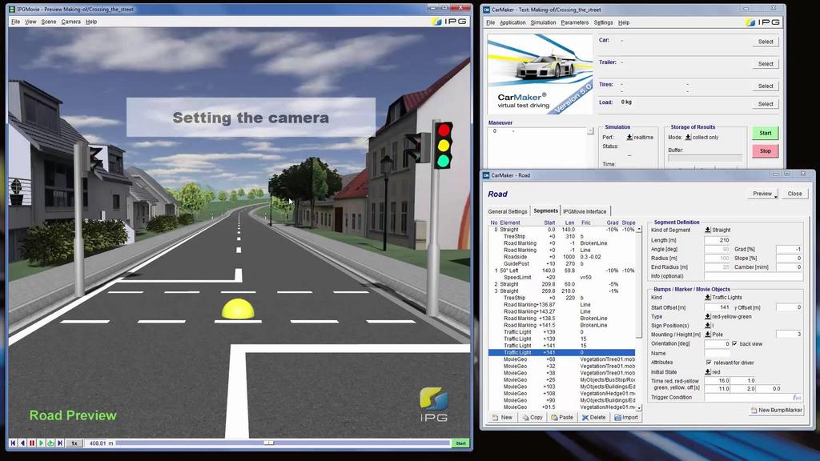Click Select button for Car

click(x=766, y=42)
